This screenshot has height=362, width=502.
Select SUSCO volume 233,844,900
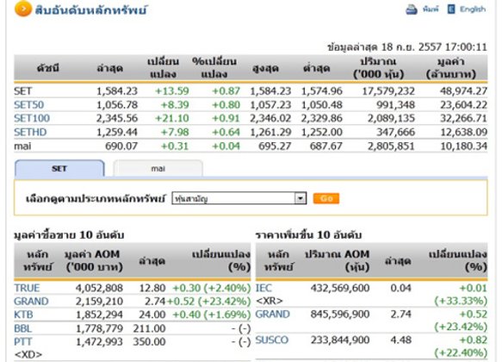coord(340,340)
